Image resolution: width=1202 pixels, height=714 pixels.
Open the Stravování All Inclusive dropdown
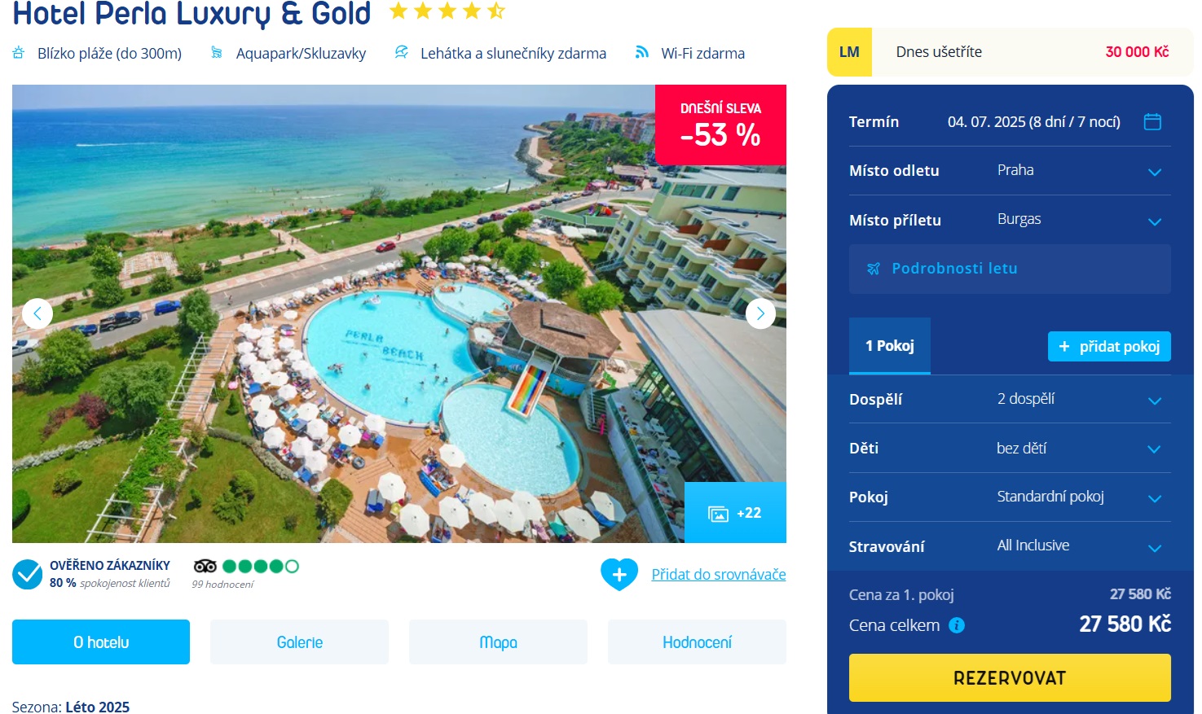click(1010, 546)
